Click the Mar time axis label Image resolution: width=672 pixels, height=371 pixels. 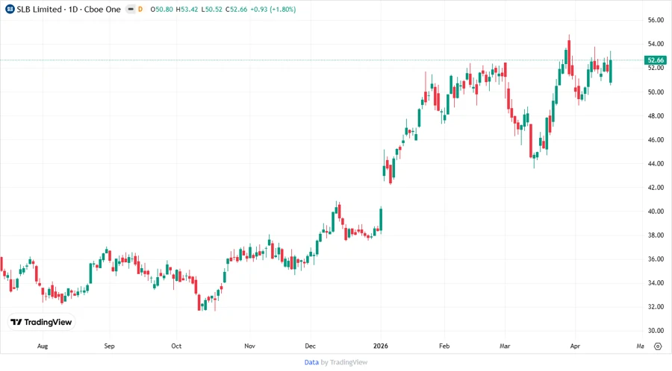(505, 346)
